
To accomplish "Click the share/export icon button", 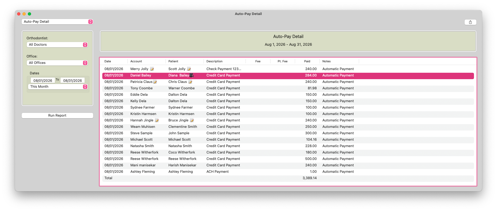I will click(470, 22).
